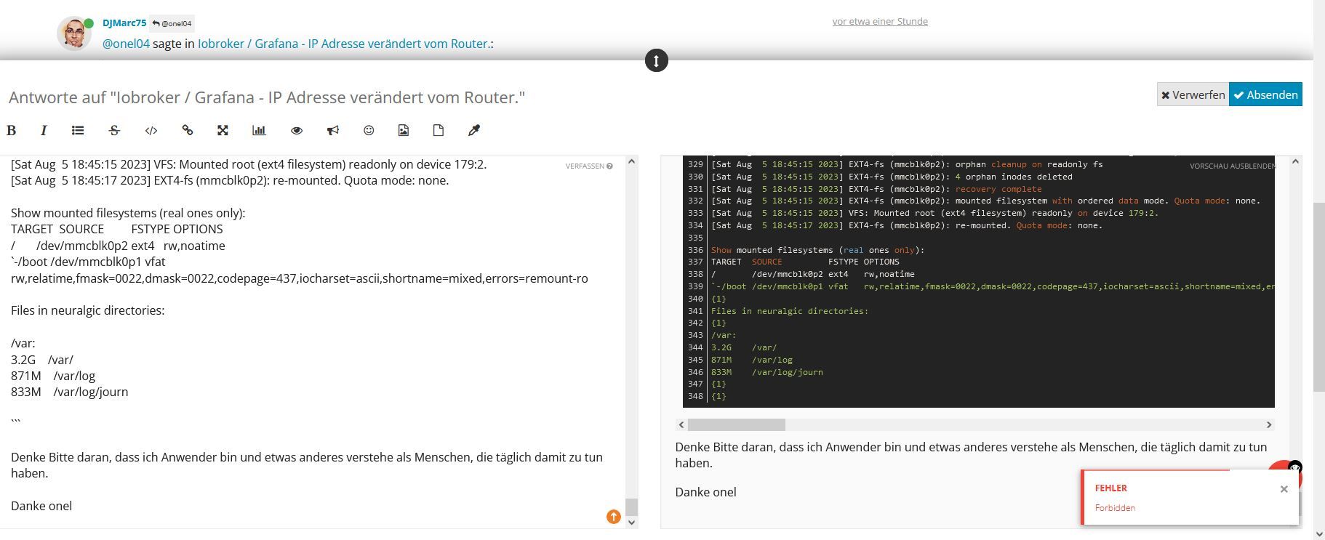This screenshot has width=1325, height=540.
Task: Click the orange scroll-to-top arrow in the editor
Action: click(614, 517)
